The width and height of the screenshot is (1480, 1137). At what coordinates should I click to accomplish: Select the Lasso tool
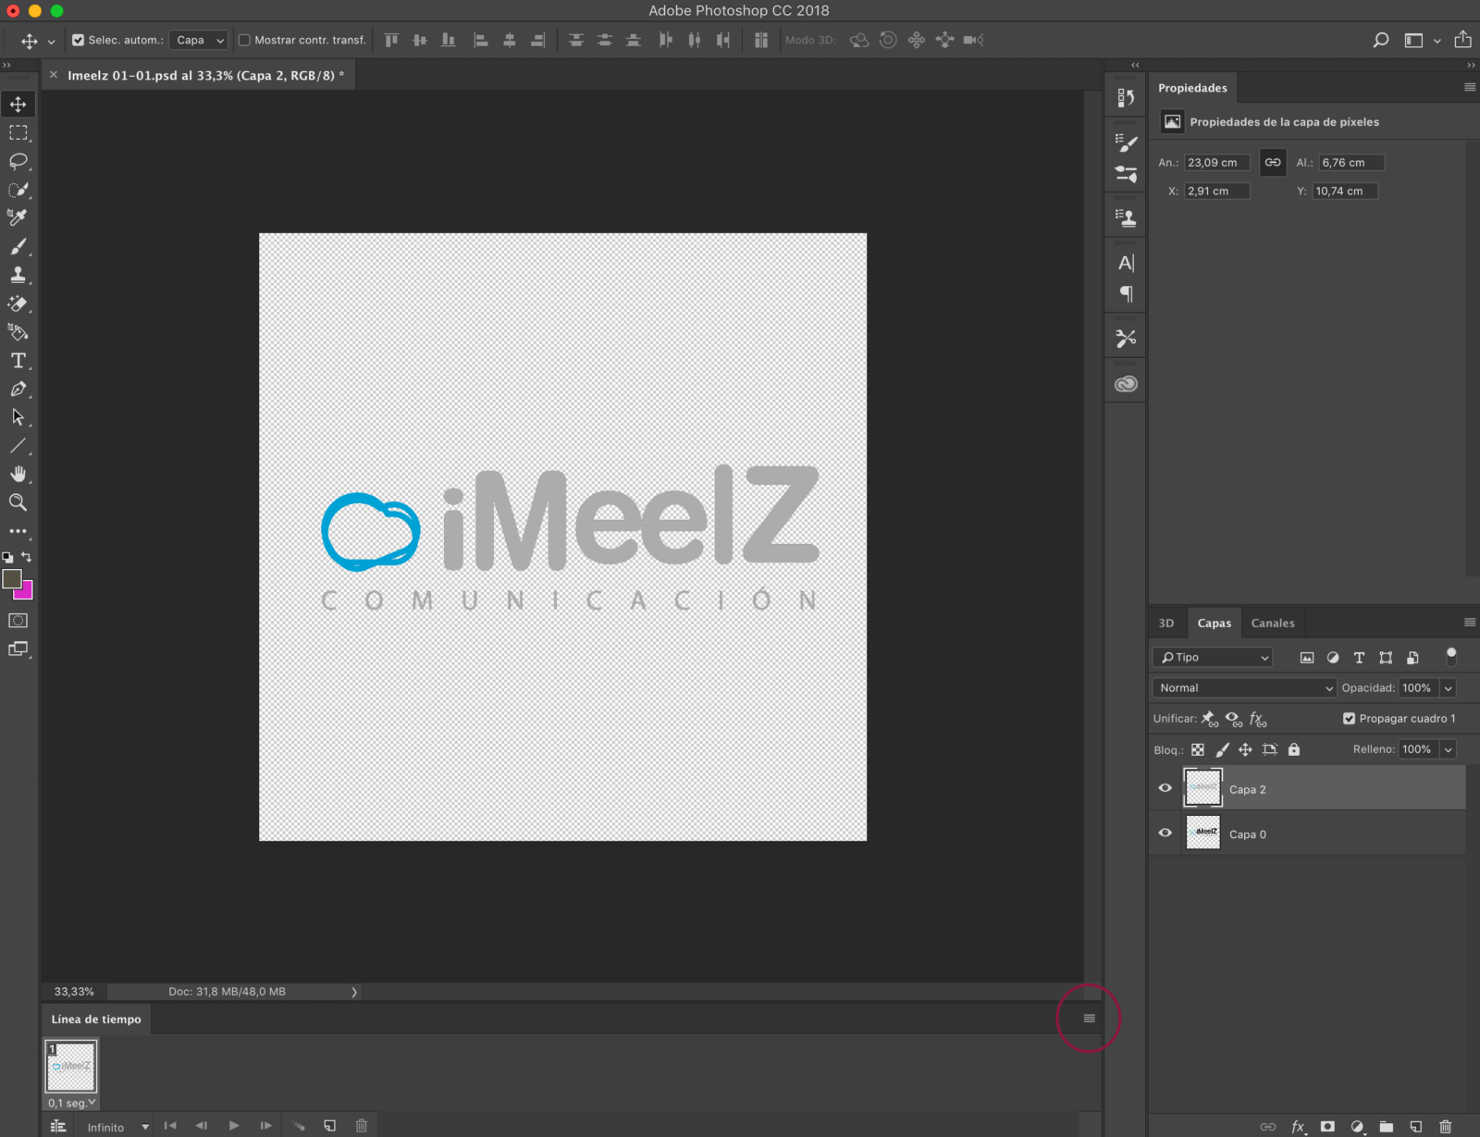click(18, 162)
